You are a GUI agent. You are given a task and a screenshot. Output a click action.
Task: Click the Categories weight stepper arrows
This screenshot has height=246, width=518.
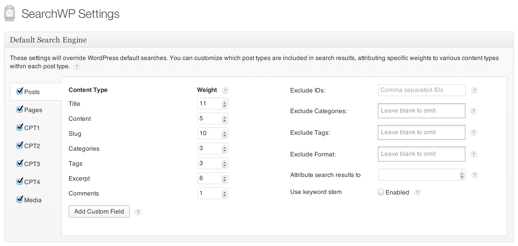(224, 149)
